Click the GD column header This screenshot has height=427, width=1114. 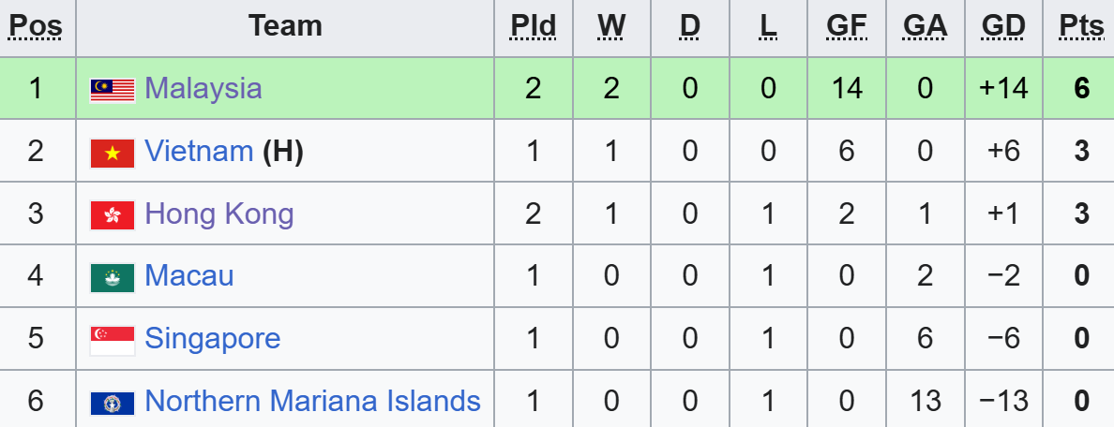tap(1003, 26)
